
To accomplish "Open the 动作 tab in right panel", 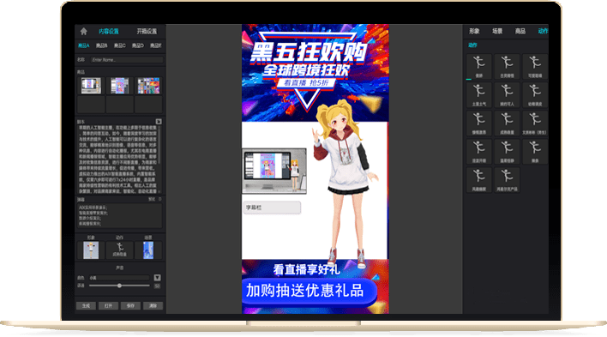I will click(543, 31).
